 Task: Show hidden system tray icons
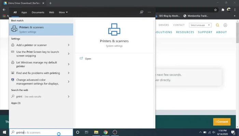(200, 132)
